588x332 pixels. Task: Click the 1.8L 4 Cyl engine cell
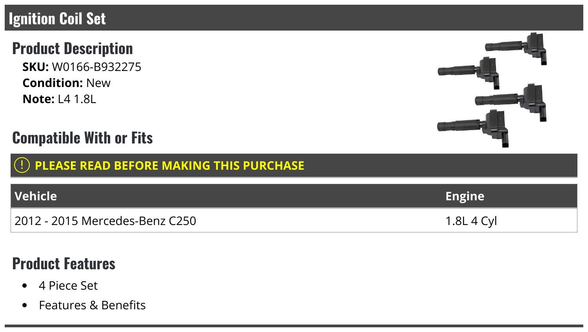(471, 221)
